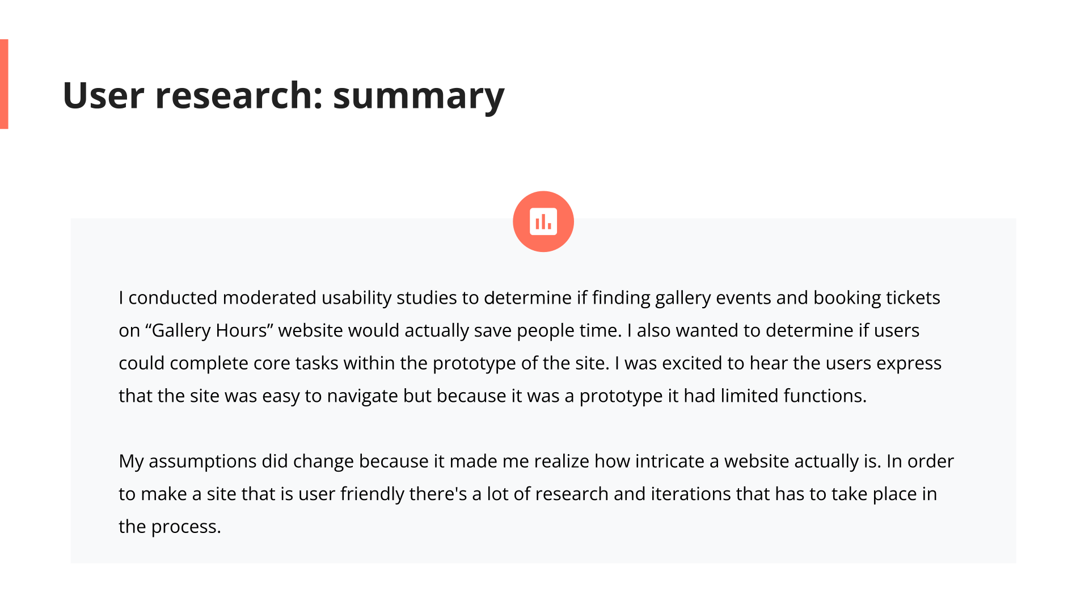The image size is (1089, 613).
Task: Click the paragraph starting "My assumptions did change"
Action: (x=535, y=493)
